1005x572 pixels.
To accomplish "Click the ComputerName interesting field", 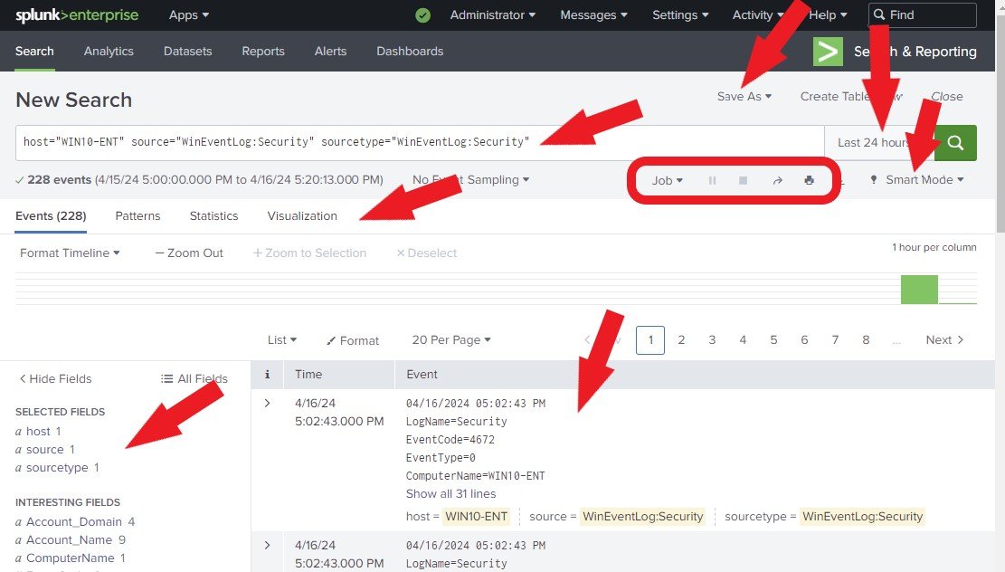I will (x=71, y=558).
